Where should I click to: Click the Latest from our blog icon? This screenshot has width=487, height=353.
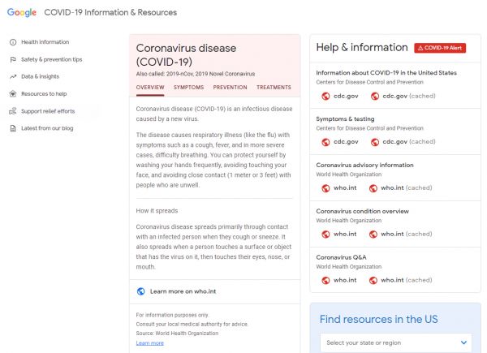[13, 128]
